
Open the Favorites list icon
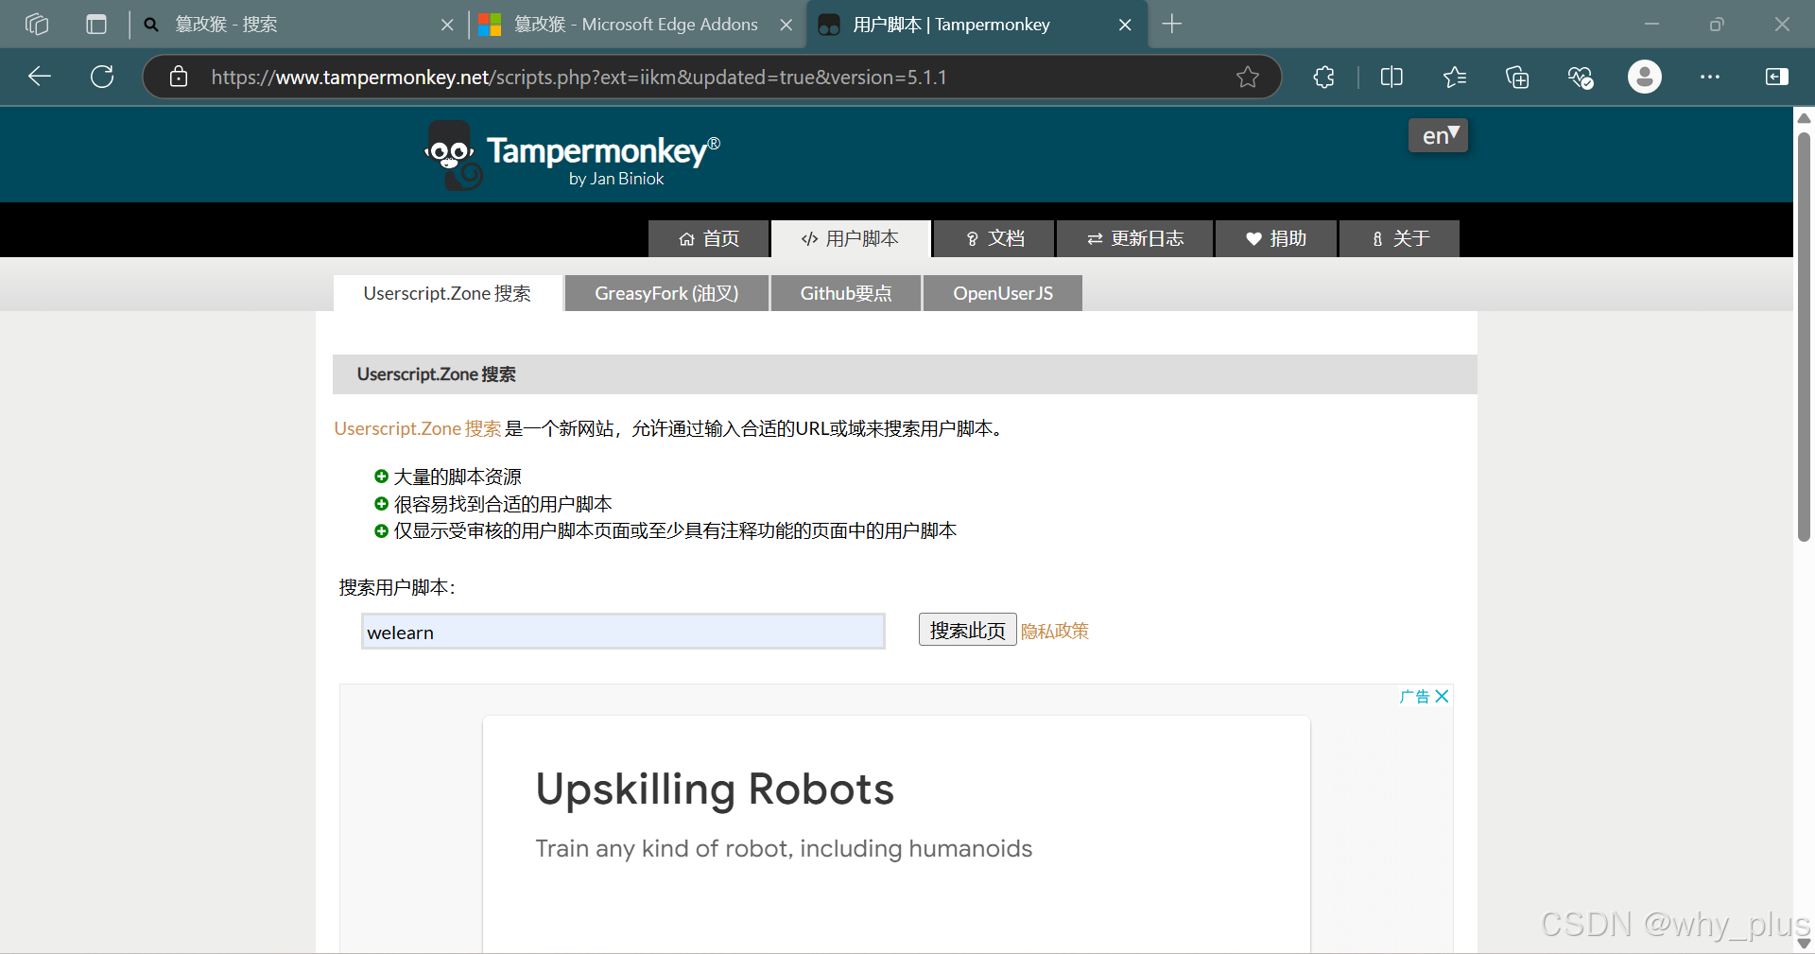click(x=1455, y=77)
